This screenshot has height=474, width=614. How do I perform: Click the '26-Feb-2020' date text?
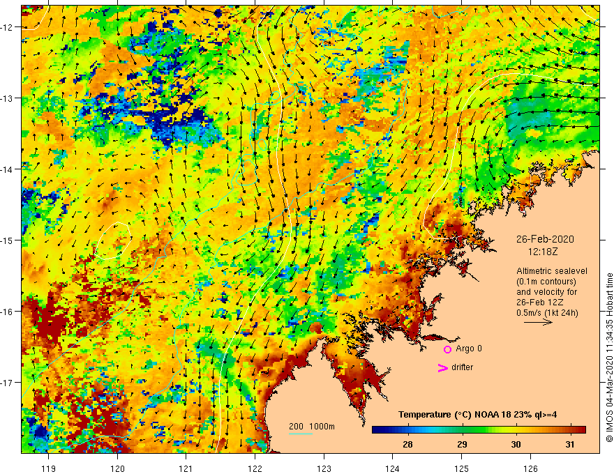545,239
